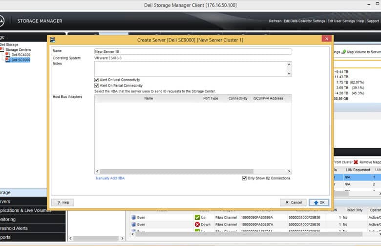Click the blue arrow icon on OK
The width and height of the screenshot is (381, 246).
click(x=316, y=202)
